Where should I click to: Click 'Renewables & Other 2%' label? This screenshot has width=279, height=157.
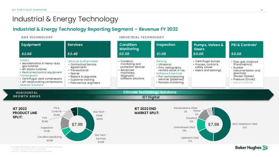pos(186,110)
